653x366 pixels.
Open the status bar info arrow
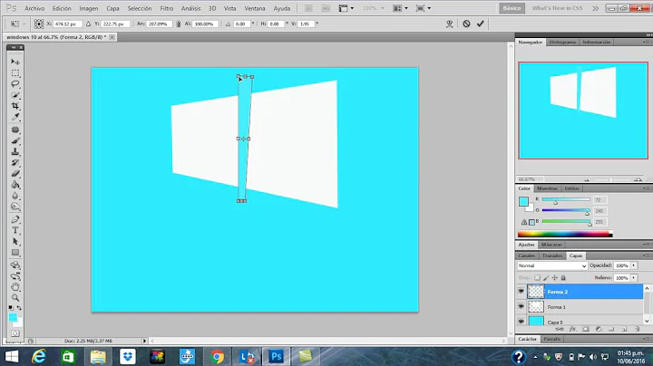click(x=144, y=341)
